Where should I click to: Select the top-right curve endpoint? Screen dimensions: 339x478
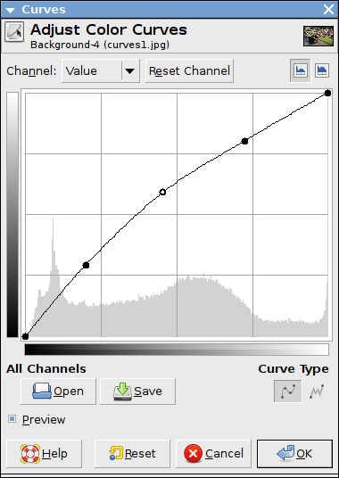pos(327,93)
